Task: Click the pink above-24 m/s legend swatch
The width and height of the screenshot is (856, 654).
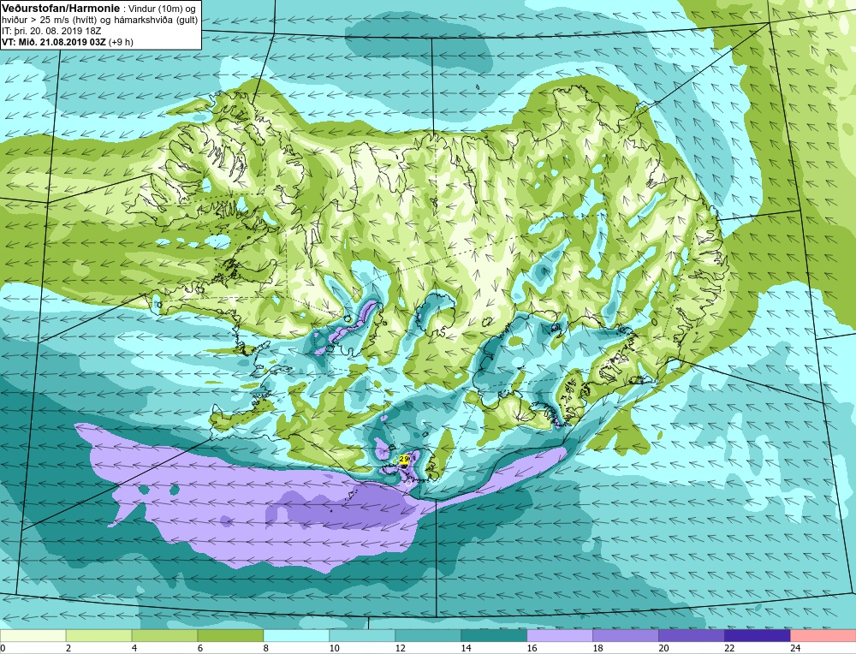Action: 823,636
